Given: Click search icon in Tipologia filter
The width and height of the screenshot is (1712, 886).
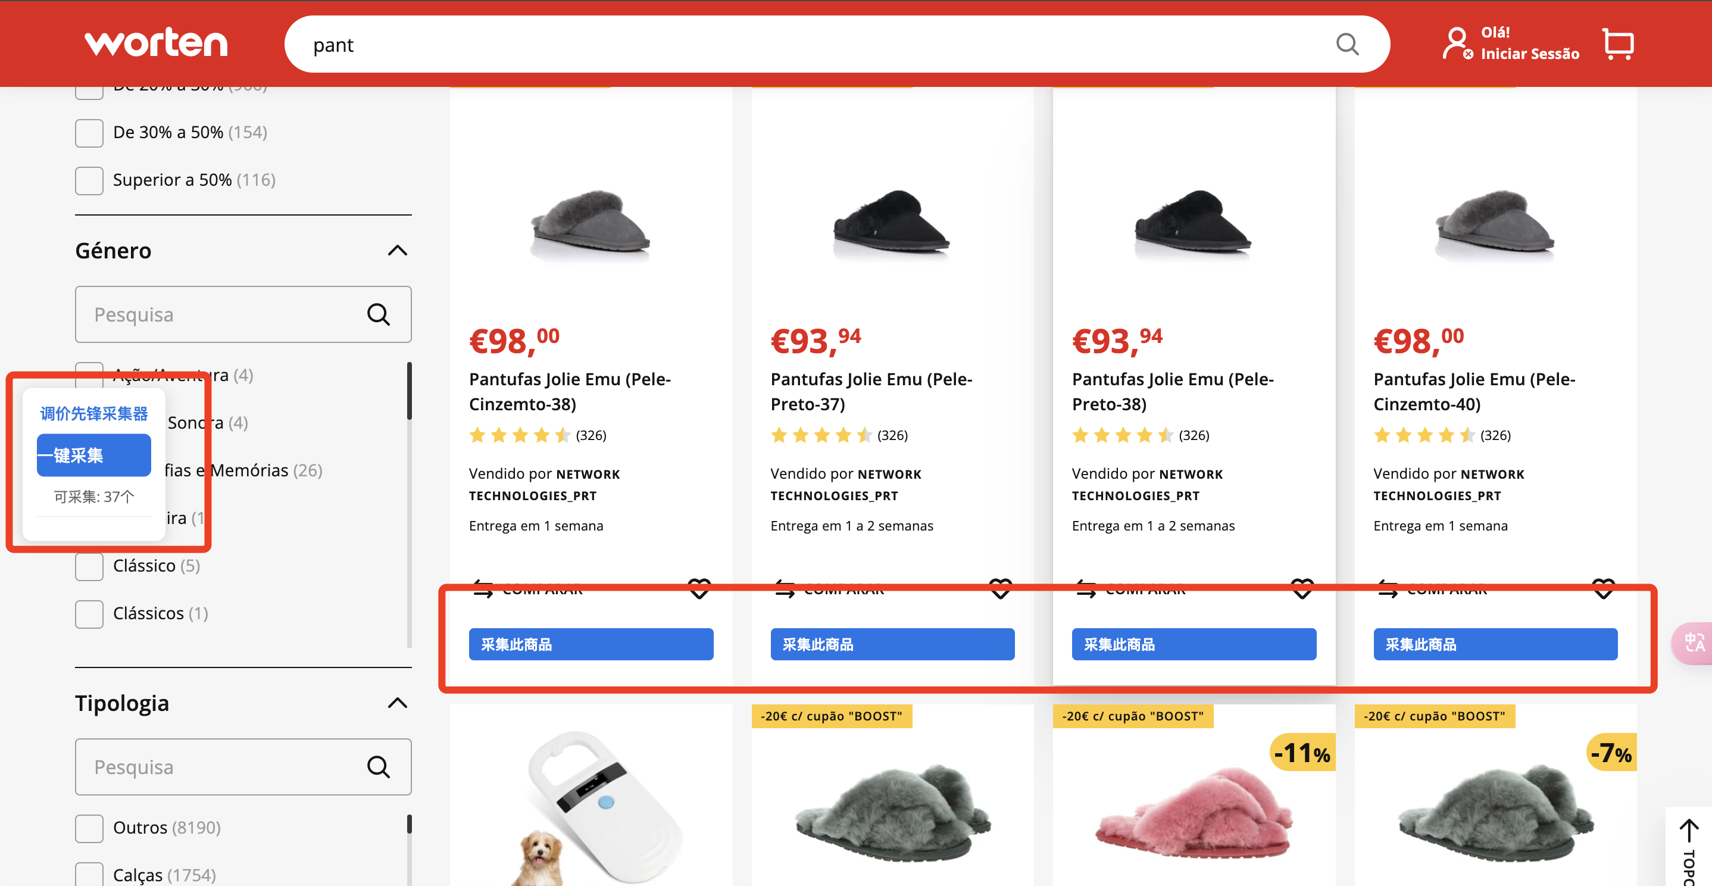Looking at the screenshot, I should (x=378, y=767).
